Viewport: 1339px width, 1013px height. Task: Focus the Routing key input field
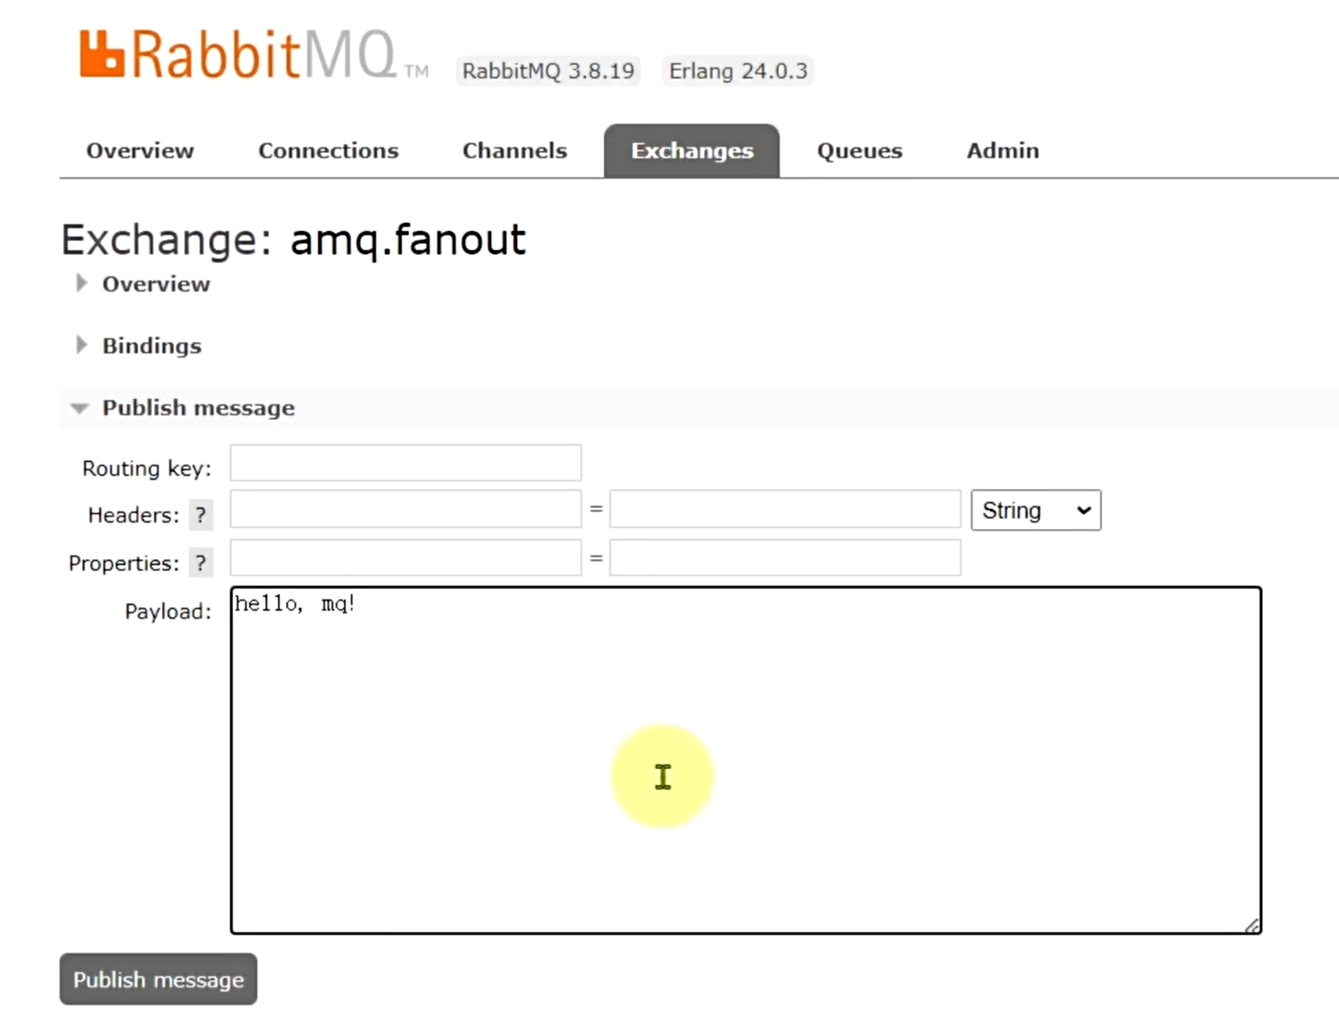tap(405, 463)
